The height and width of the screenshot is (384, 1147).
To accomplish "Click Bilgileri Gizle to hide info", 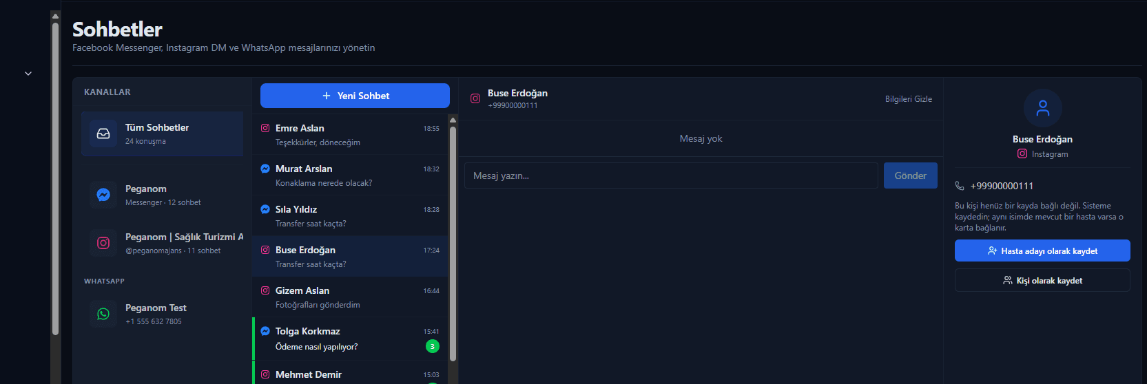I will pyautogui.click(x=909, y=99).
